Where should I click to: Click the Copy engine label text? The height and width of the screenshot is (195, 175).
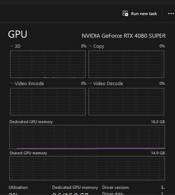point(99,46)
